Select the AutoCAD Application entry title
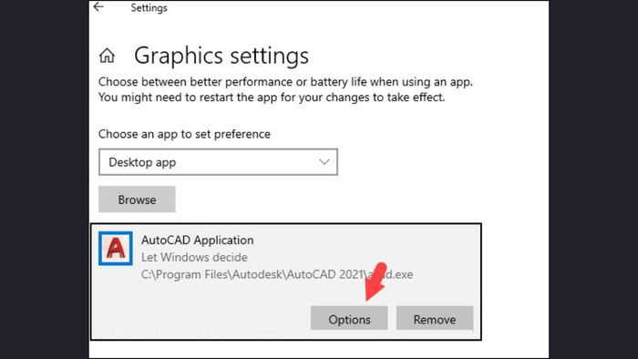 (x=198, y=240)
